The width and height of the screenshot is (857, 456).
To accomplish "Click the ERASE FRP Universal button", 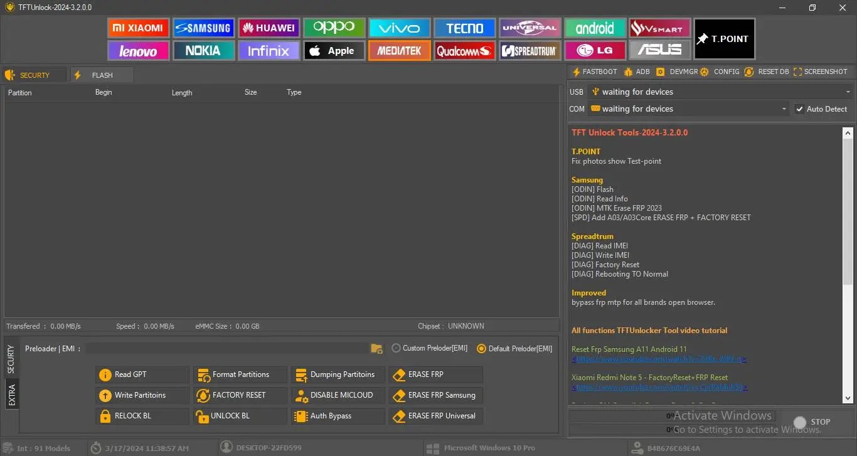I will pos(436,416).
